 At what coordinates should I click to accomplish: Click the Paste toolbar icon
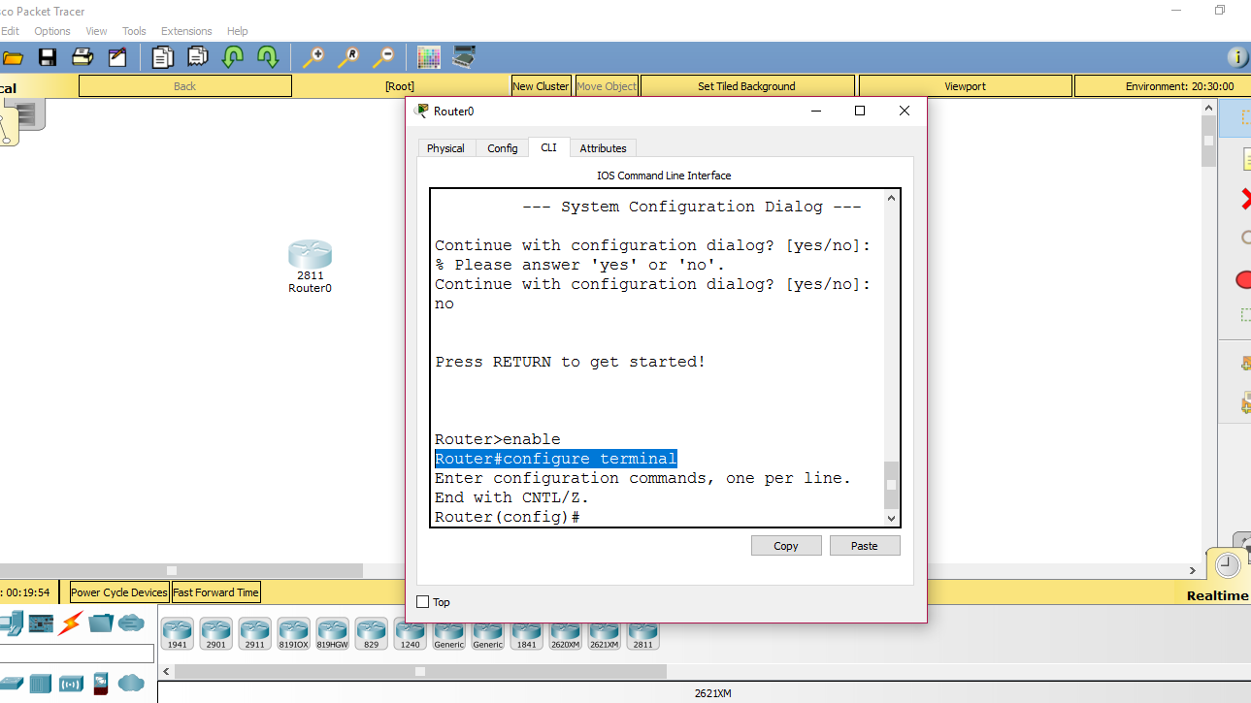click(197, 56)
